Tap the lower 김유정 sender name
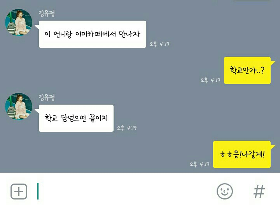 tap(47, 97)
